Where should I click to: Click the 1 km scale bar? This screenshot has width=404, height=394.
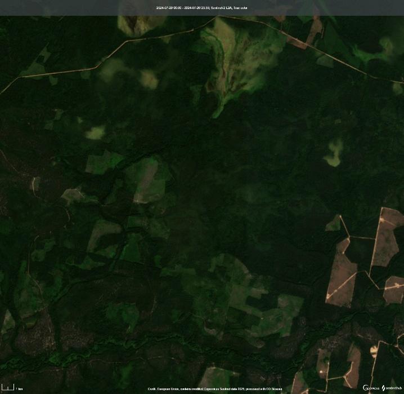pos(11,388)
